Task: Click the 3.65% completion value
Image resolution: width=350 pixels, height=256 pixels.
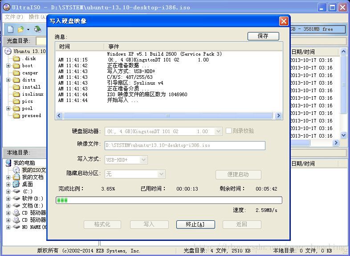Action: coord(108,189)
